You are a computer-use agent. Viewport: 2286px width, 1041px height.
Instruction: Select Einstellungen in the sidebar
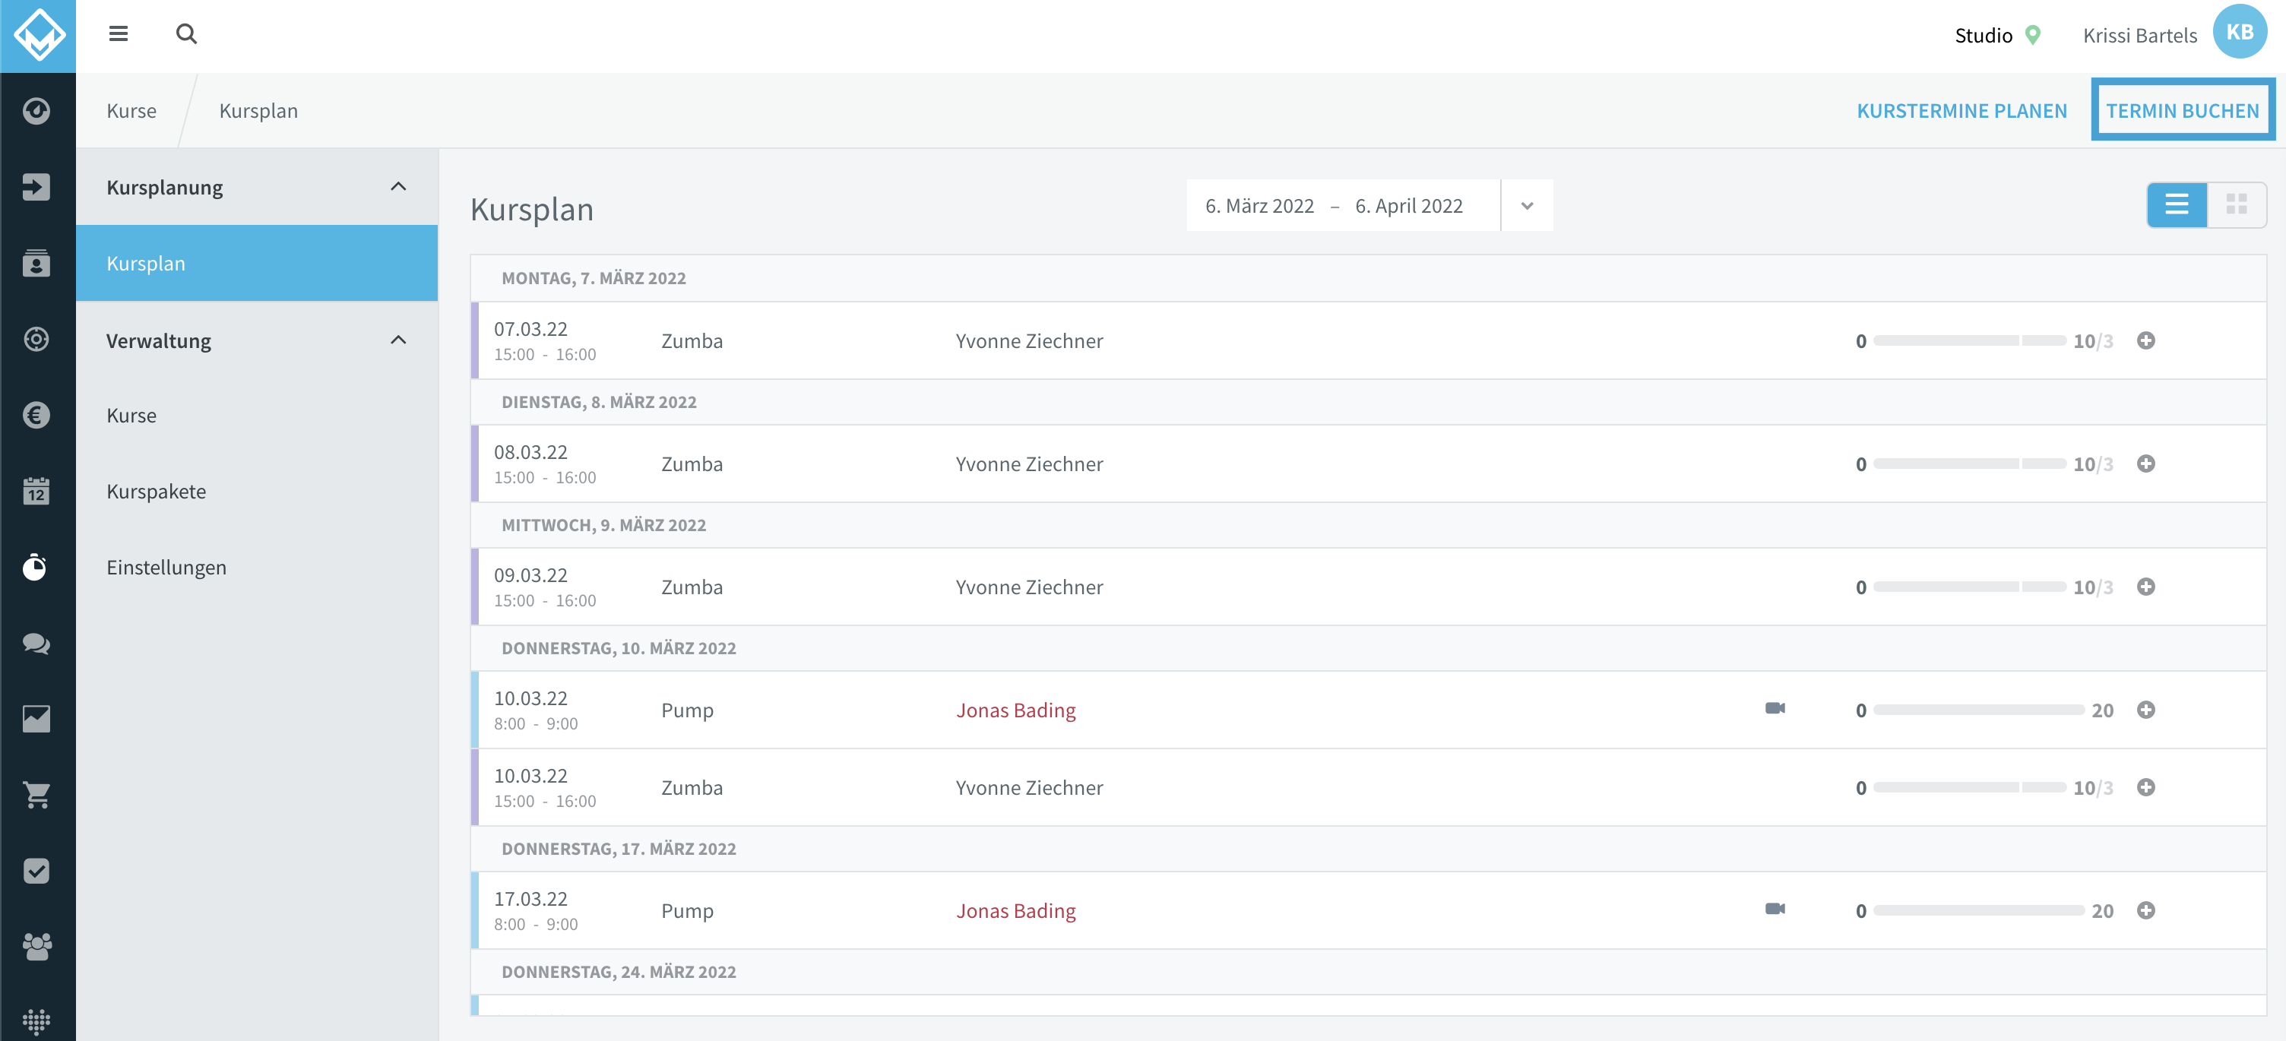167,568
